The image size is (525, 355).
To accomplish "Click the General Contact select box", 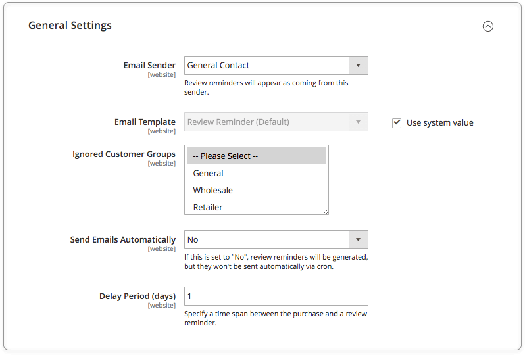I will [276, 66].
